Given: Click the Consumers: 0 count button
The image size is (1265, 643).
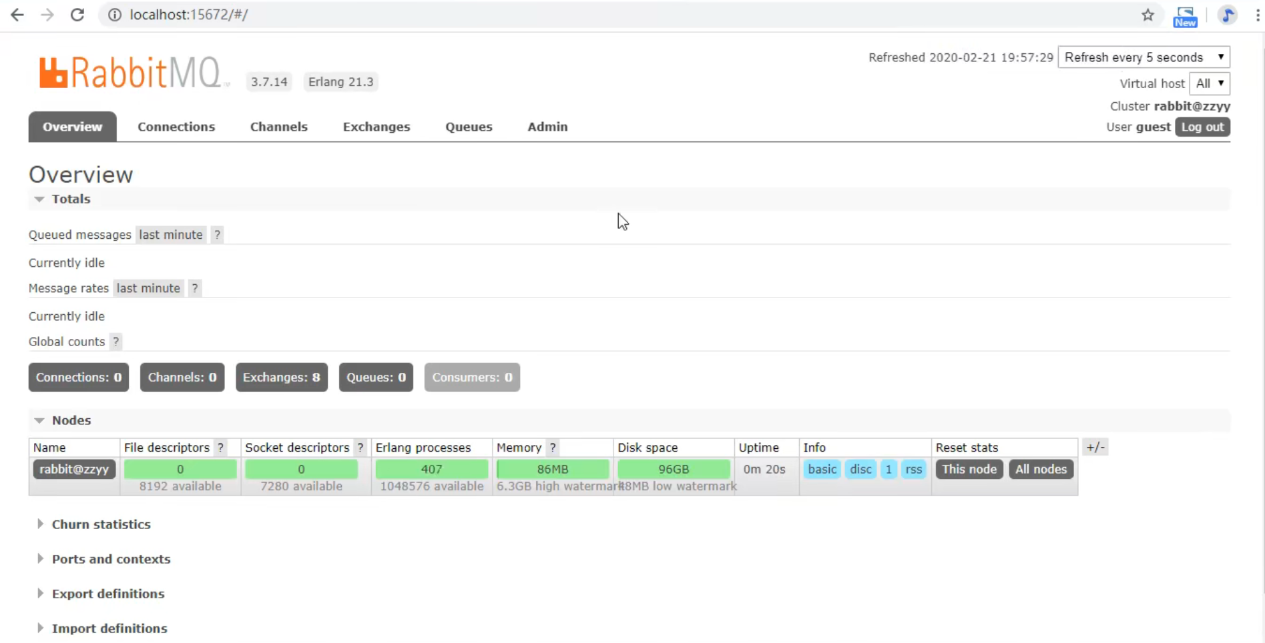Looking at the screenshot, I should point(472,378).
